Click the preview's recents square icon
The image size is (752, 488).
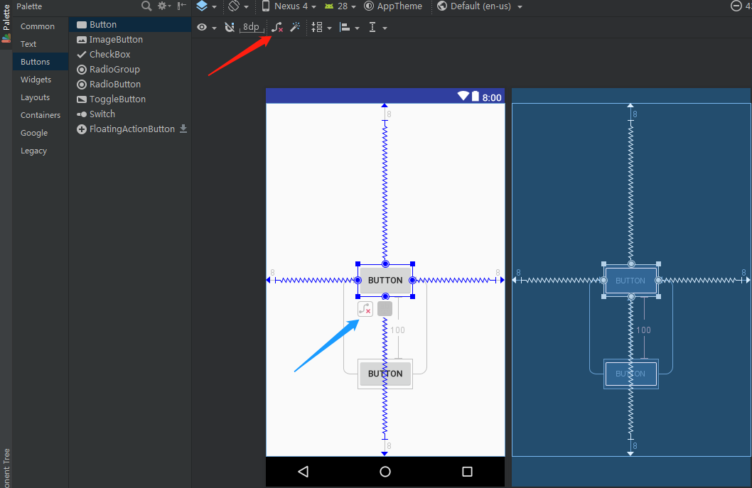tap(467, 472)
